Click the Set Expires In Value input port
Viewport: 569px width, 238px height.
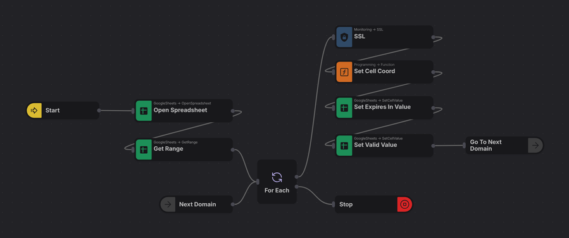point(334,108)
